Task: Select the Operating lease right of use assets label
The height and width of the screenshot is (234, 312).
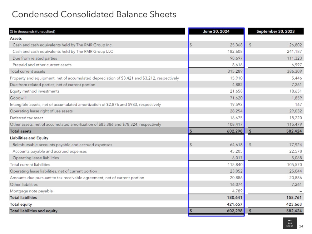Action: 41,111
